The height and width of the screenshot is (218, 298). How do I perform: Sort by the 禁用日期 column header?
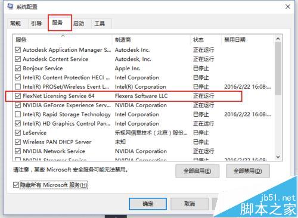coord(248,40)
